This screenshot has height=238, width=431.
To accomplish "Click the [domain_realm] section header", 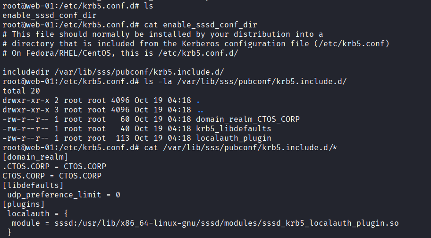I will pyautogui.click(x=35, y=157).
